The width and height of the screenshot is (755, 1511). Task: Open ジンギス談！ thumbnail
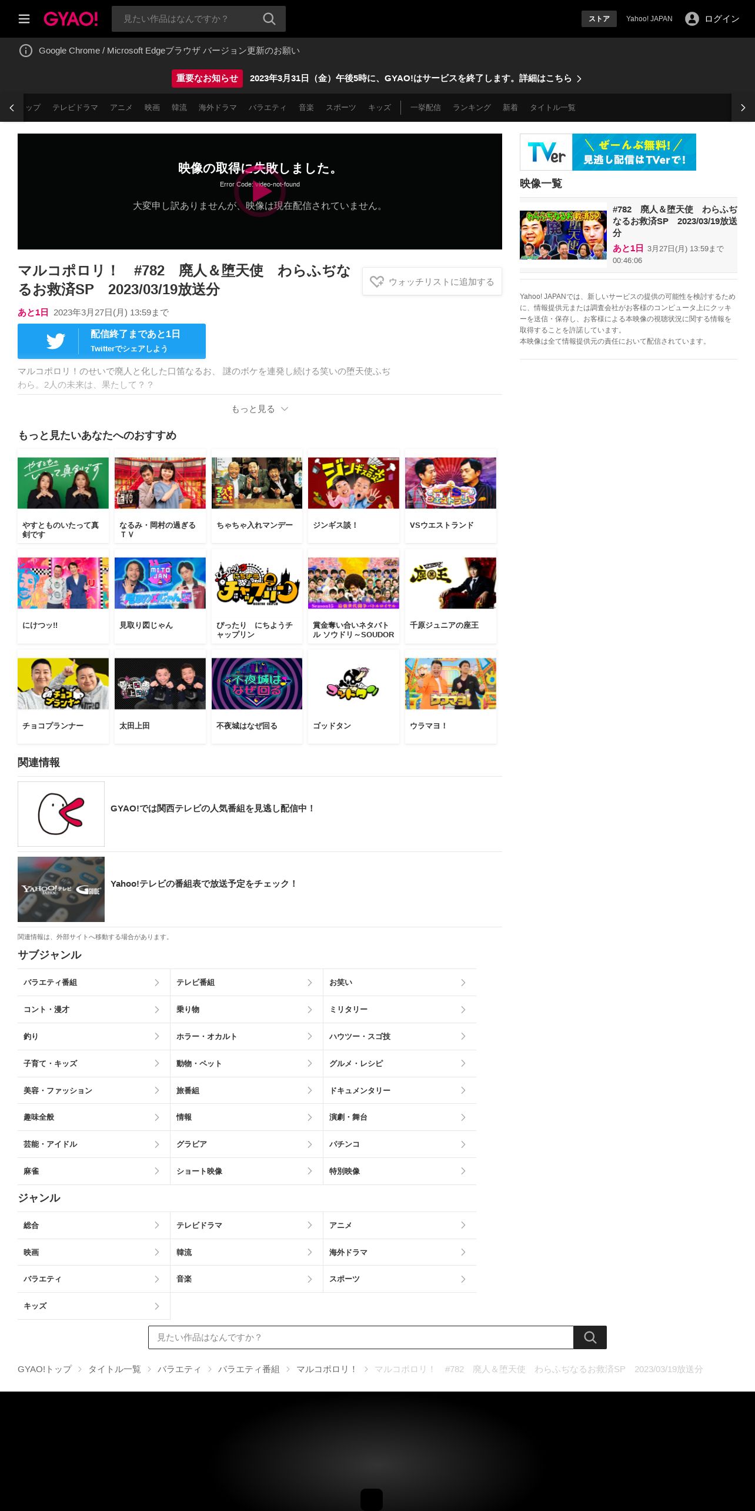tap(353, 483)
